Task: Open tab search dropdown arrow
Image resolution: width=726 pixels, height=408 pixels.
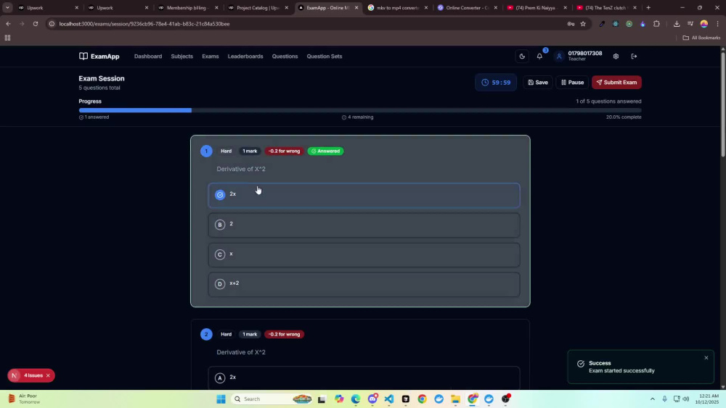Action: (x=7, y=7)
